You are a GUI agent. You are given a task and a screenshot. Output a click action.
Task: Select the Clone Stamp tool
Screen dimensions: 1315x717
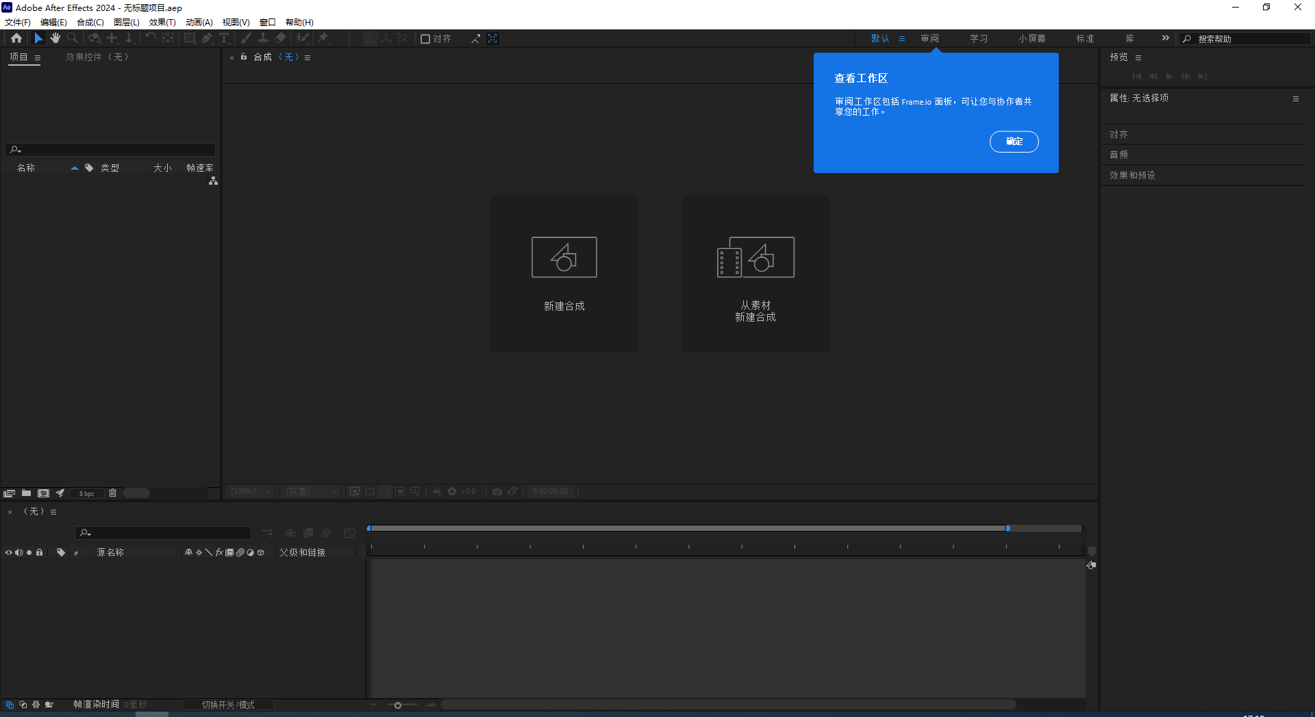coord(263,38)
